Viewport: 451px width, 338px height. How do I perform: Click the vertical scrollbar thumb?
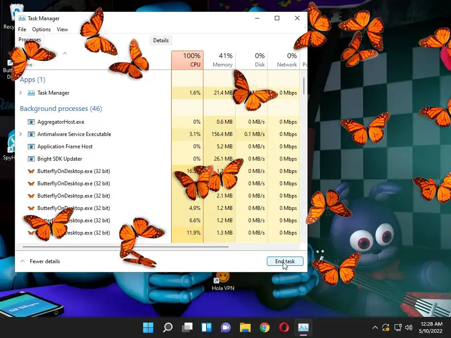[304, 86]
